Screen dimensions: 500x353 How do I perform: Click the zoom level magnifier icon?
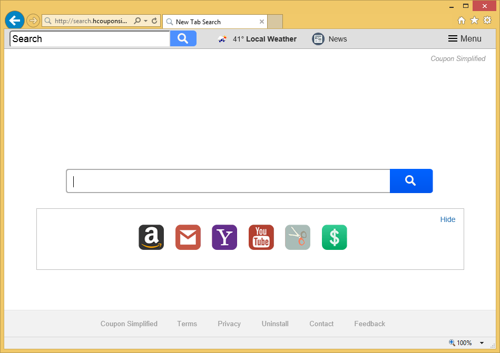(x=452, y=342)
